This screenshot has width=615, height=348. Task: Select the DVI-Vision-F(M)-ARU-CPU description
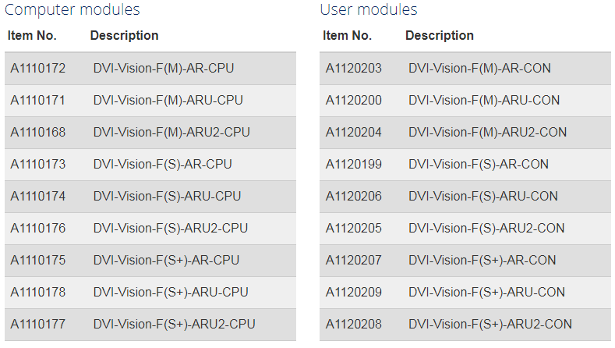click(x=168, y=100)
